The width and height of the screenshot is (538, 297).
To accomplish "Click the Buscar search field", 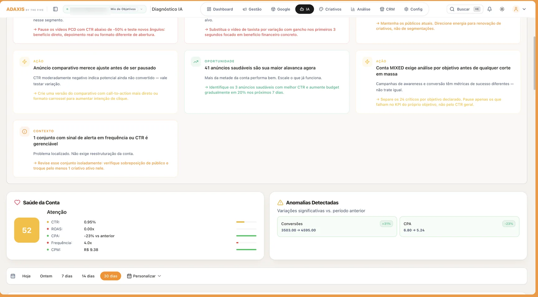I will pos(465,9).
